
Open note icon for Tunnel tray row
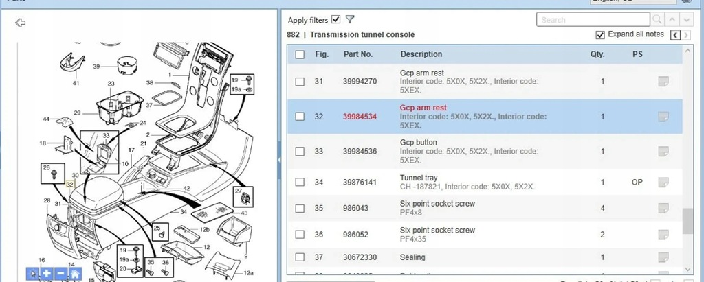pyautogui.click(x=663, y=183)
